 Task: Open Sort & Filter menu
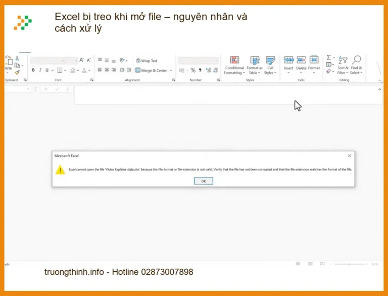(343, 65)
